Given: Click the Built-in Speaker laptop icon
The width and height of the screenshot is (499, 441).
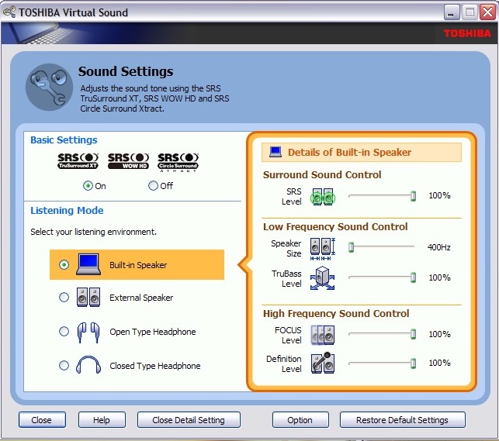Looking at the screenshot, I should pyautogui.click(x=88, y=265).
